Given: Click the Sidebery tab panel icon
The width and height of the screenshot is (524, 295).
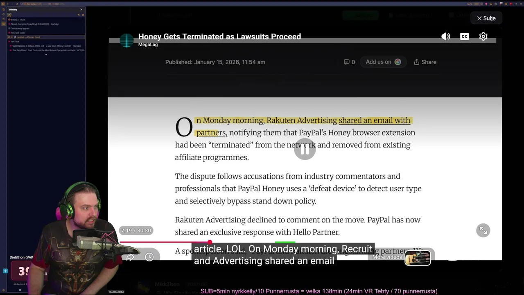Looking at the screenshot, I should coord(9,15).
